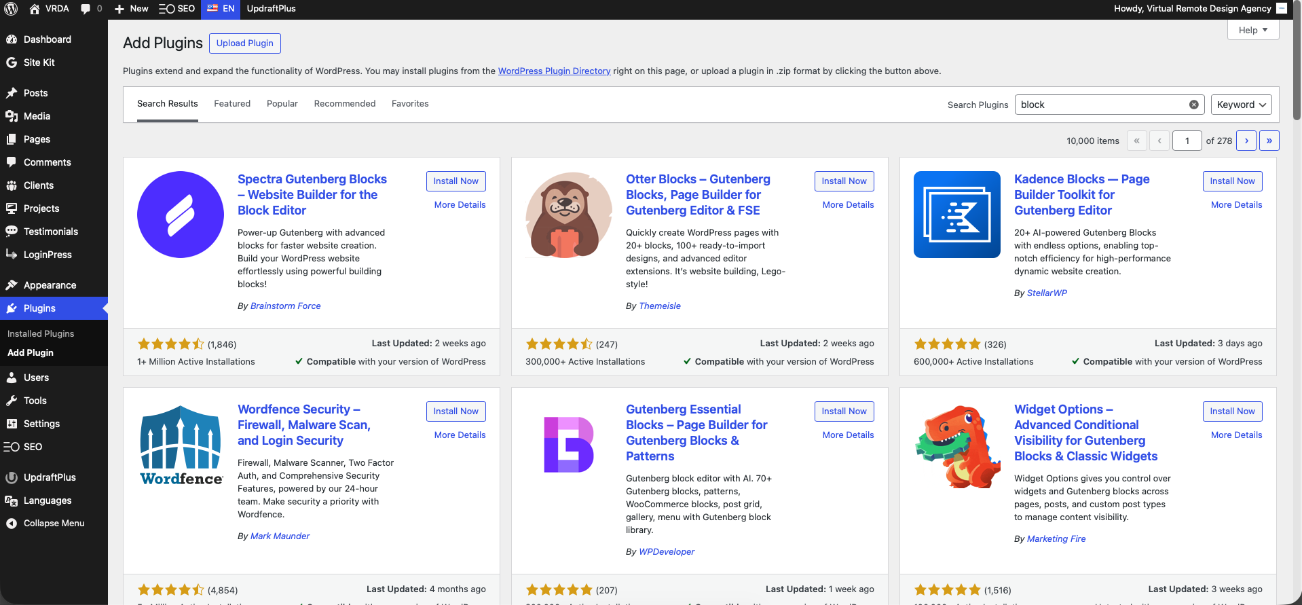Viewport: 1302px width, 605px height.
Task: Open More Details for Wordfence Security
Action: point(460,435)
